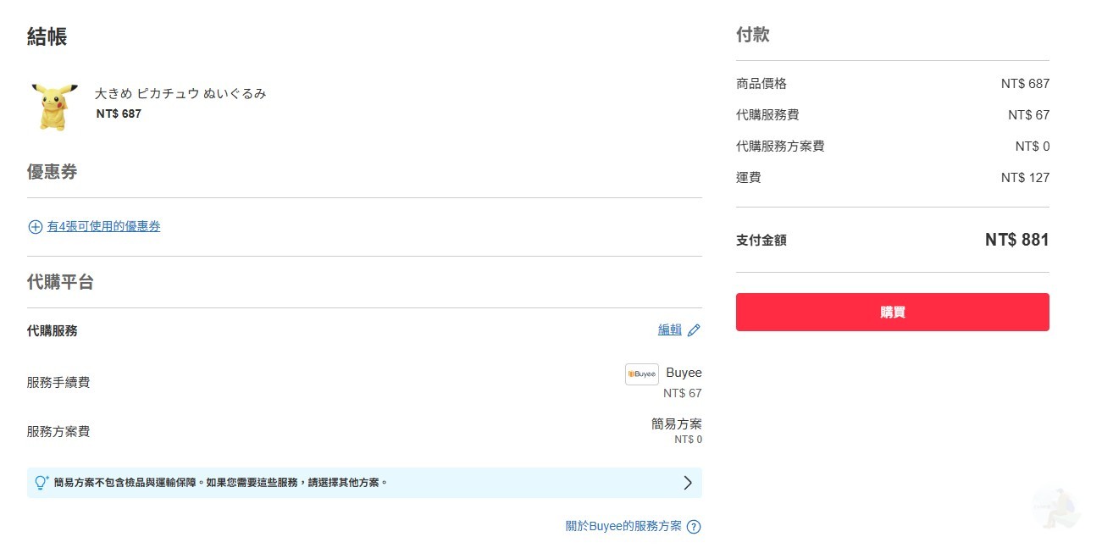This screenshot has width=1102, height=548.
Task: Click the 簡易方案 plan name
Action: pyautogui.click(x=677, y=423)
